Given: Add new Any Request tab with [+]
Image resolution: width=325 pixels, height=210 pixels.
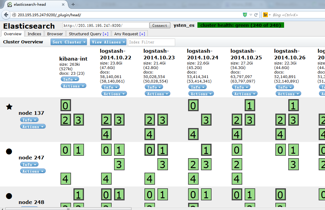Looking at the screenshot, I should 142,34.
